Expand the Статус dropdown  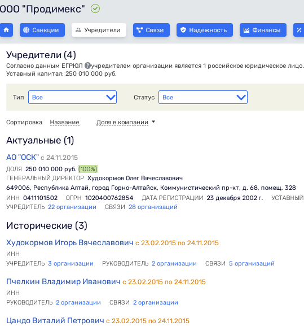click(x=203, y=97)
